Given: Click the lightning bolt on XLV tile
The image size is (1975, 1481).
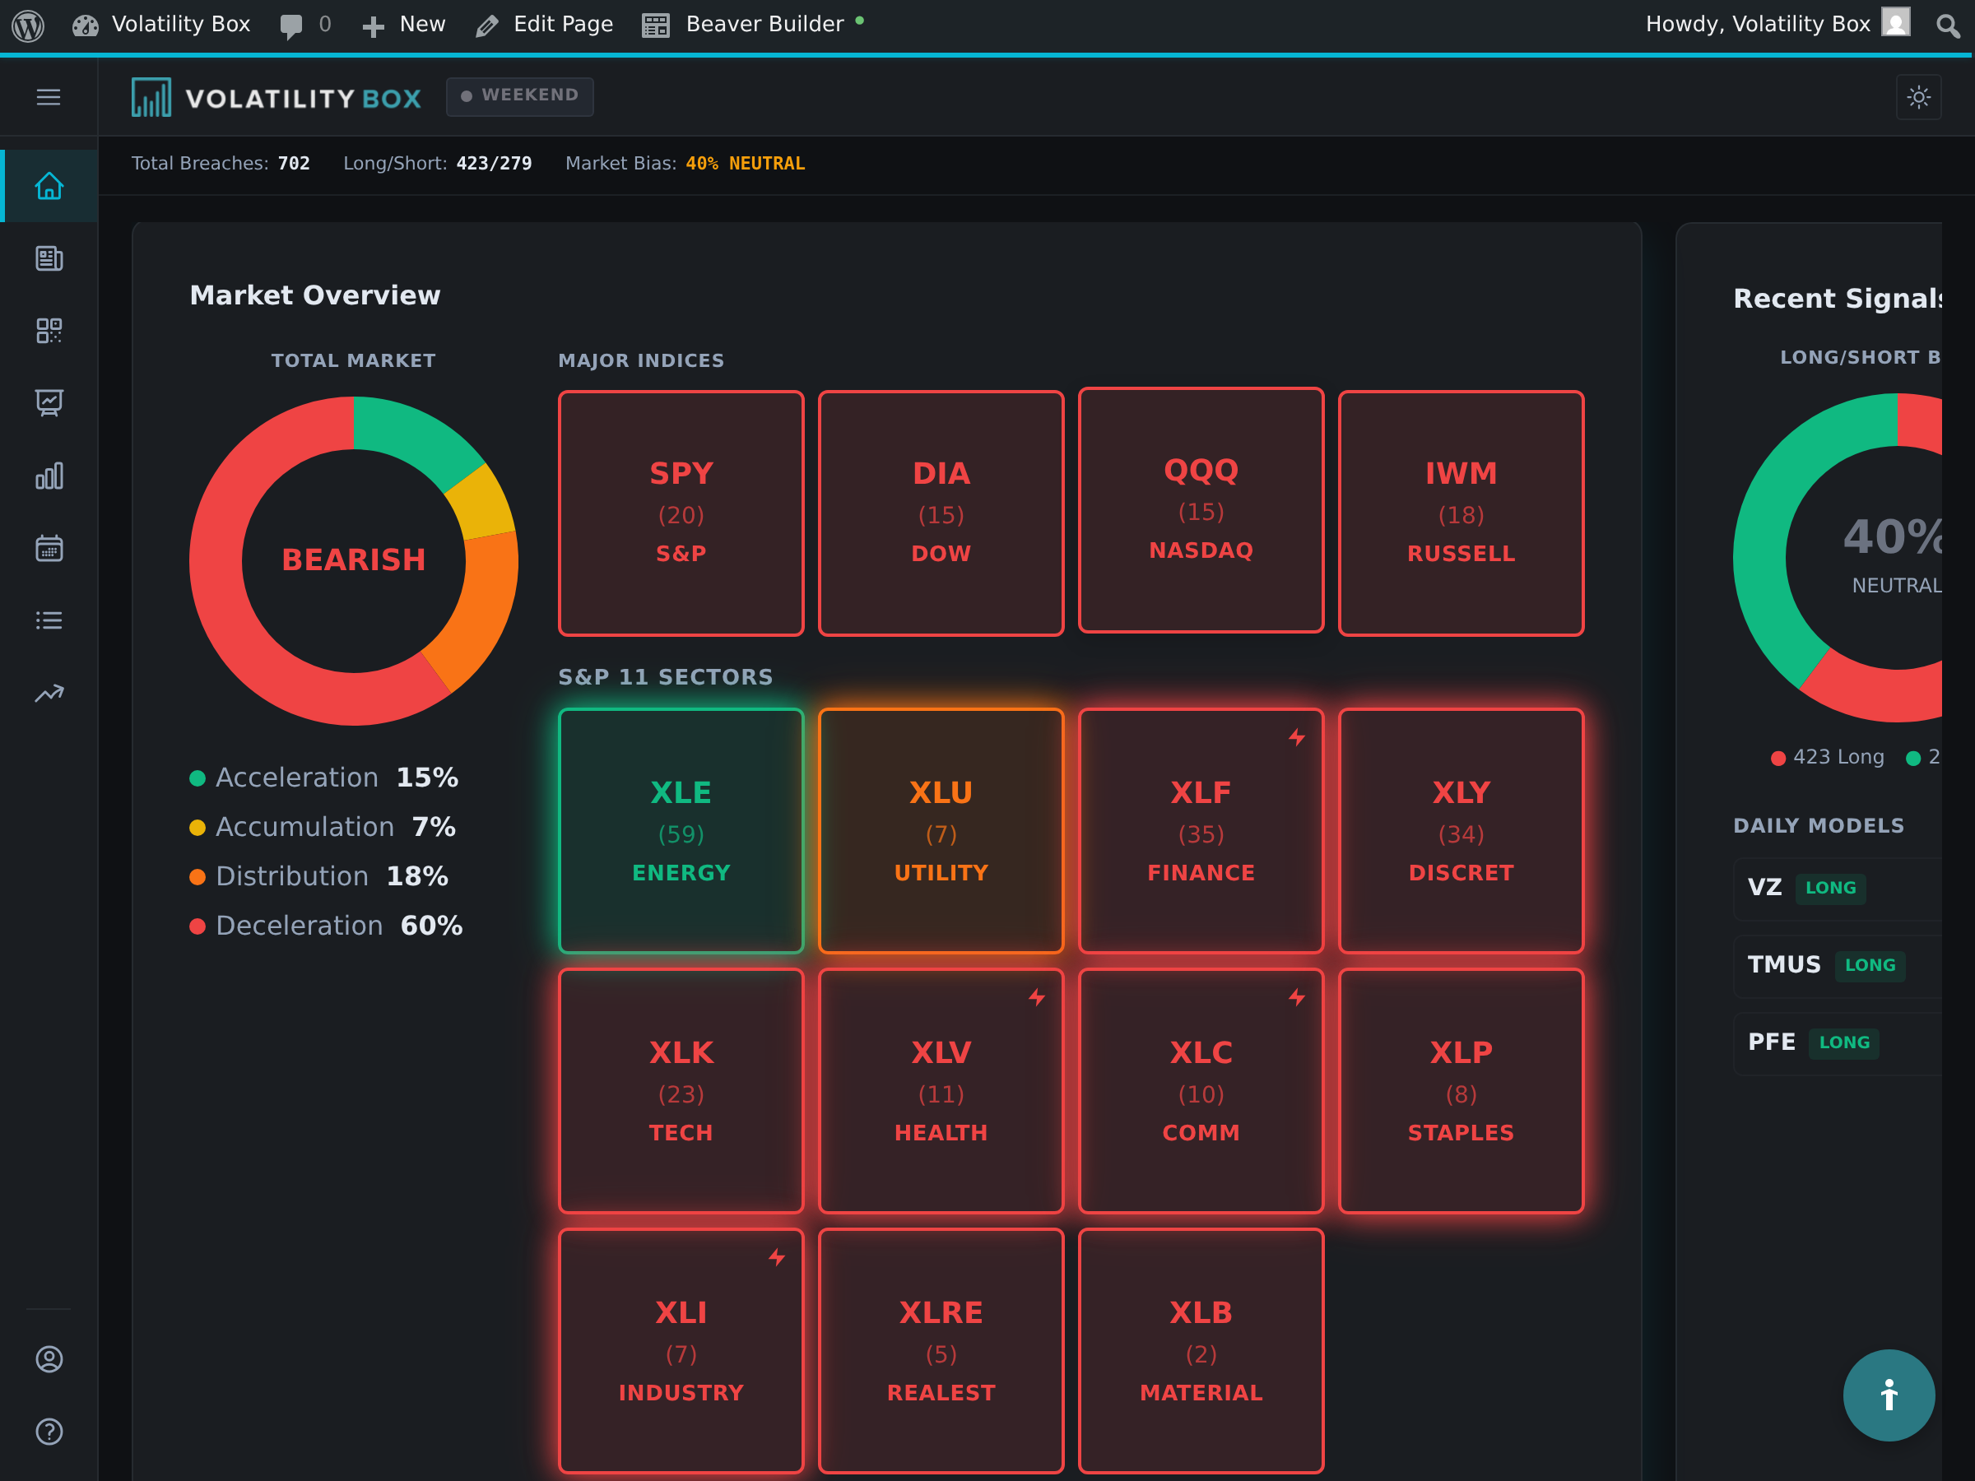Looking at the screenshot, I should pos(1037,996).
